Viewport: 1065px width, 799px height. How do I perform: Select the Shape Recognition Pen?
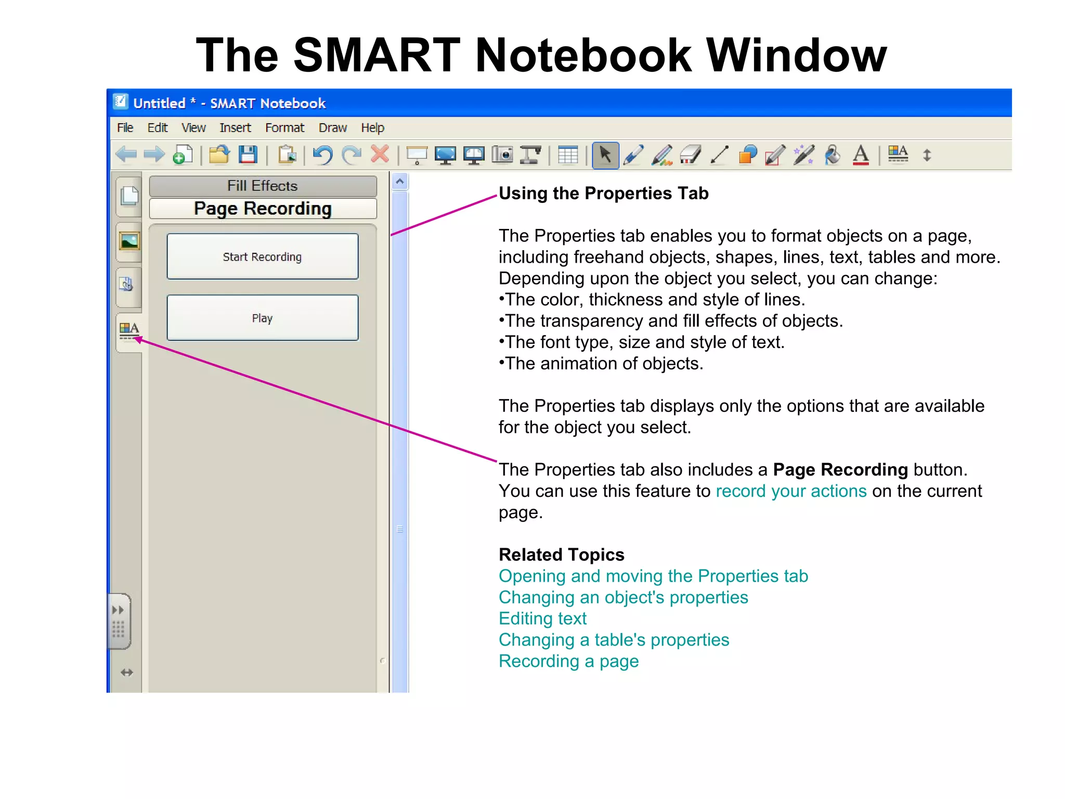pyautogui.click(x=775, y=155)
